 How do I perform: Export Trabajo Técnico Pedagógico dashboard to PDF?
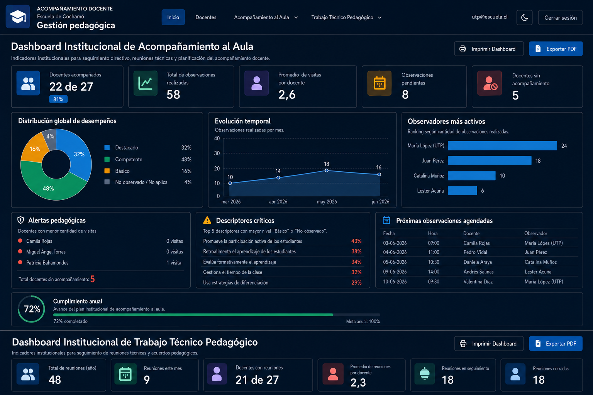[556, 344]
